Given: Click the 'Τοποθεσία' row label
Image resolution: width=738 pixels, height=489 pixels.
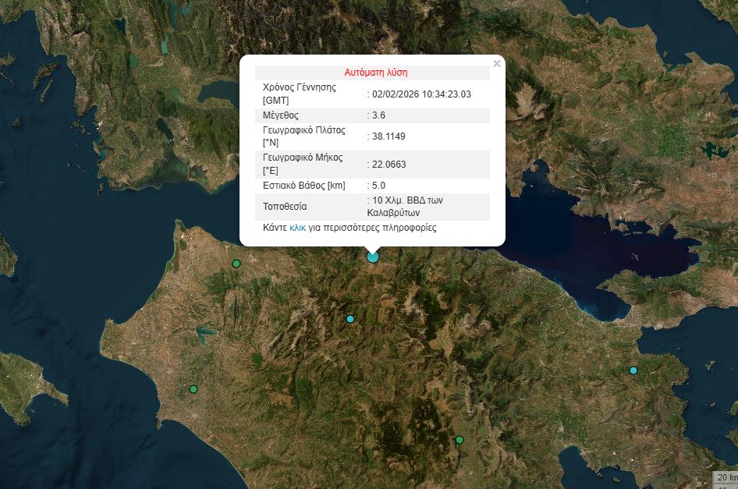Looking at the screenshot, I should (x=285, y=207).
